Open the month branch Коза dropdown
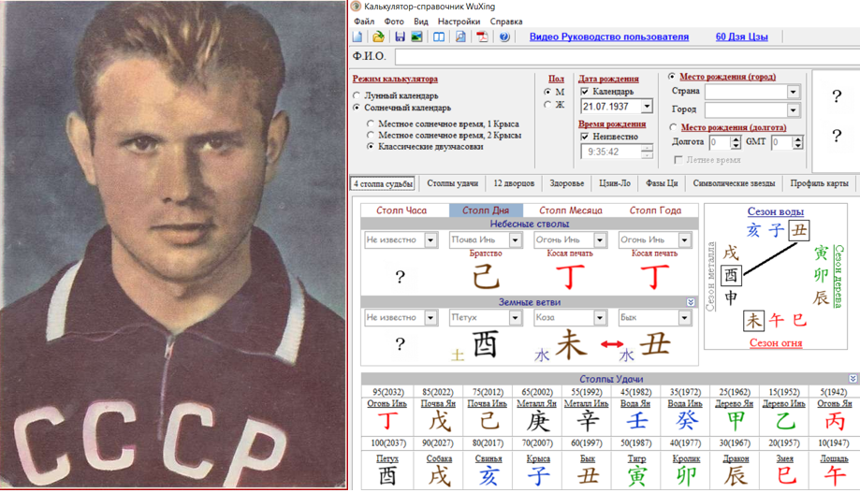The height and width of the screenshot is (493, 860). click(x=600, y=317)
